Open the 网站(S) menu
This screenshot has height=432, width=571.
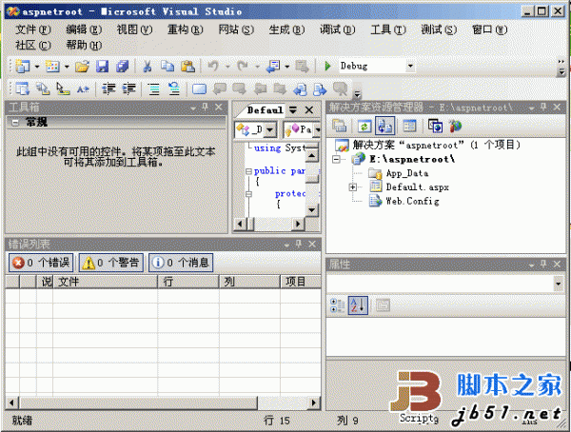point(236,29)
